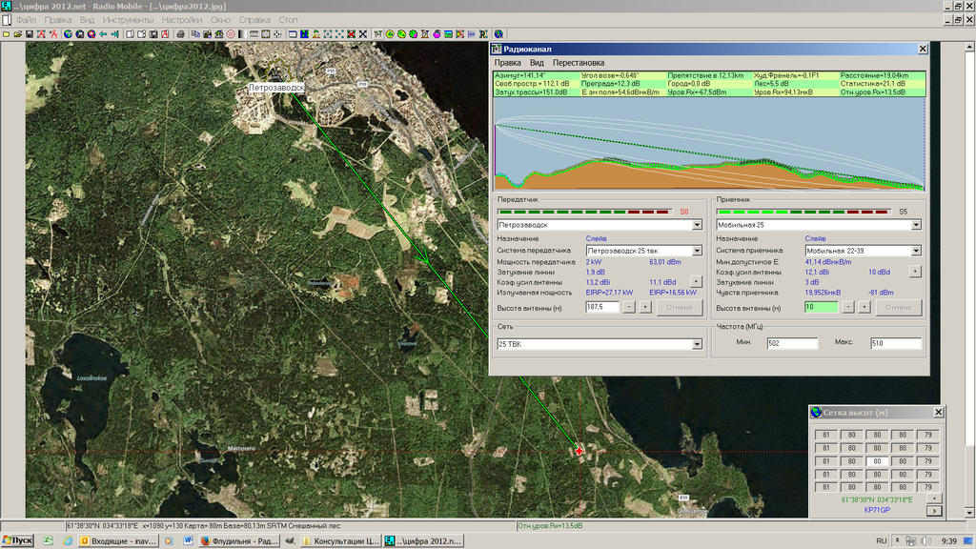Image resolution: width=976 pixels, height=549 pixels.
Task: Decrease receiver antenna height with minus button
Action: (848, 307)
